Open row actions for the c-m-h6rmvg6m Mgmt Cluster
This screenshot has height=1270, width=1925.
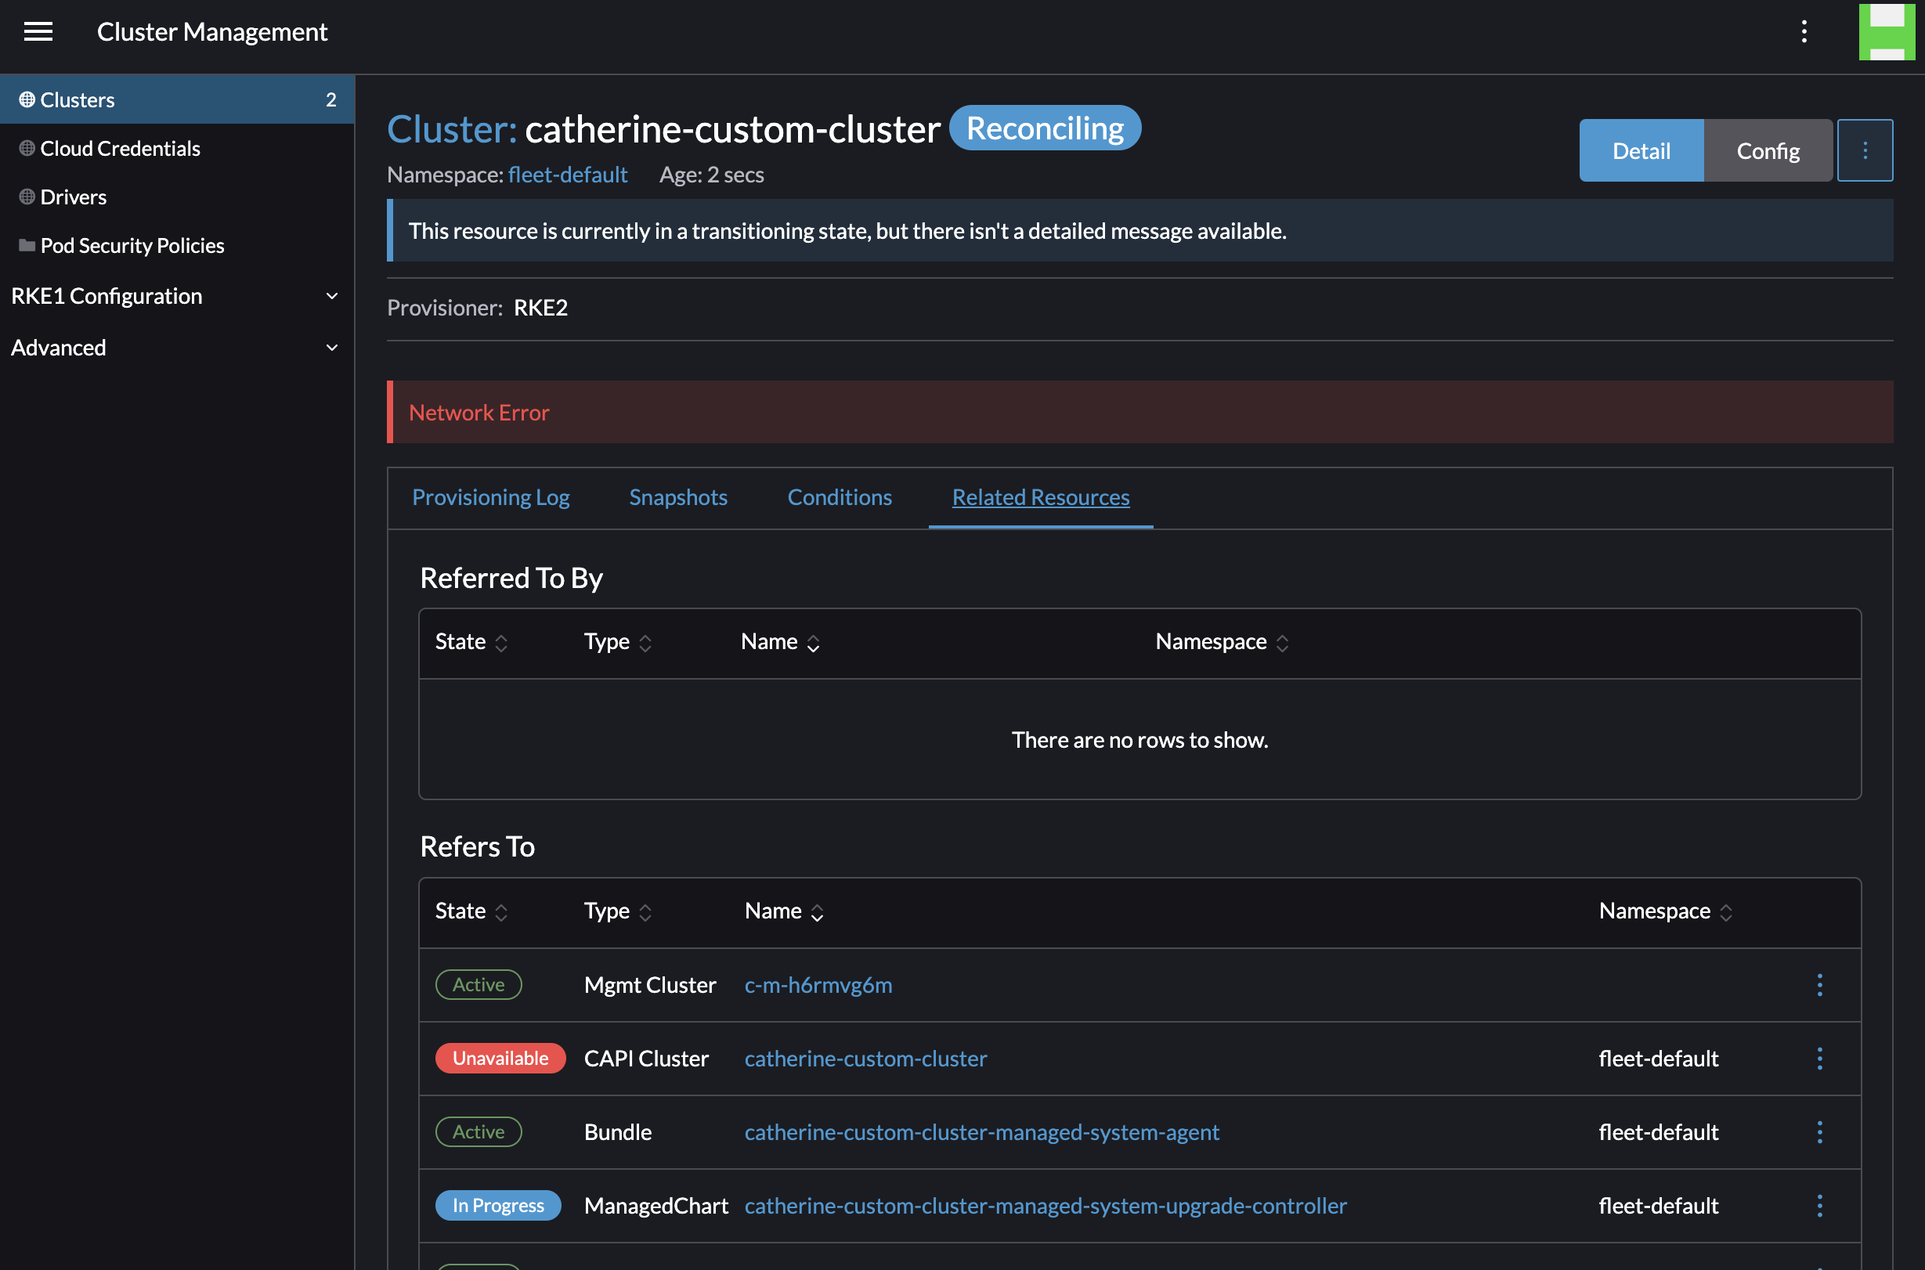coord(1821,985)
